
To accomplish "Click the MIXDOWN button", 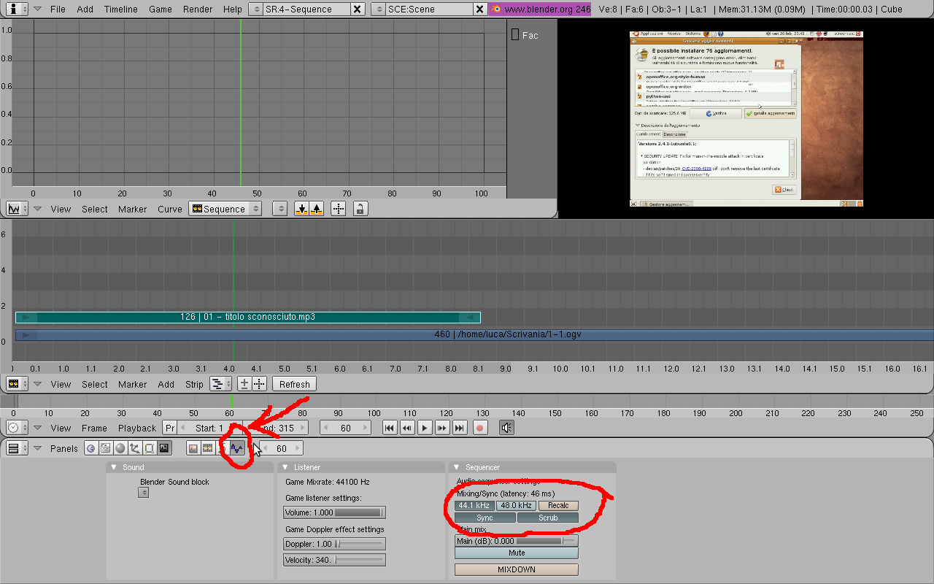I will coord(516,569).
